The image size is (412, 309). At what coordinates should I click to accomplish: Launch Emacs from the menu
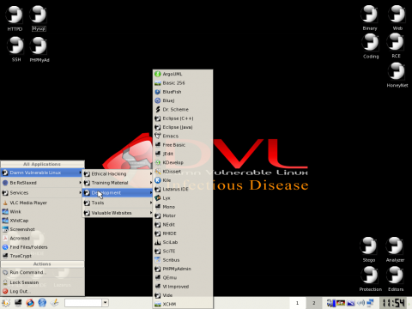pos(183,136)
